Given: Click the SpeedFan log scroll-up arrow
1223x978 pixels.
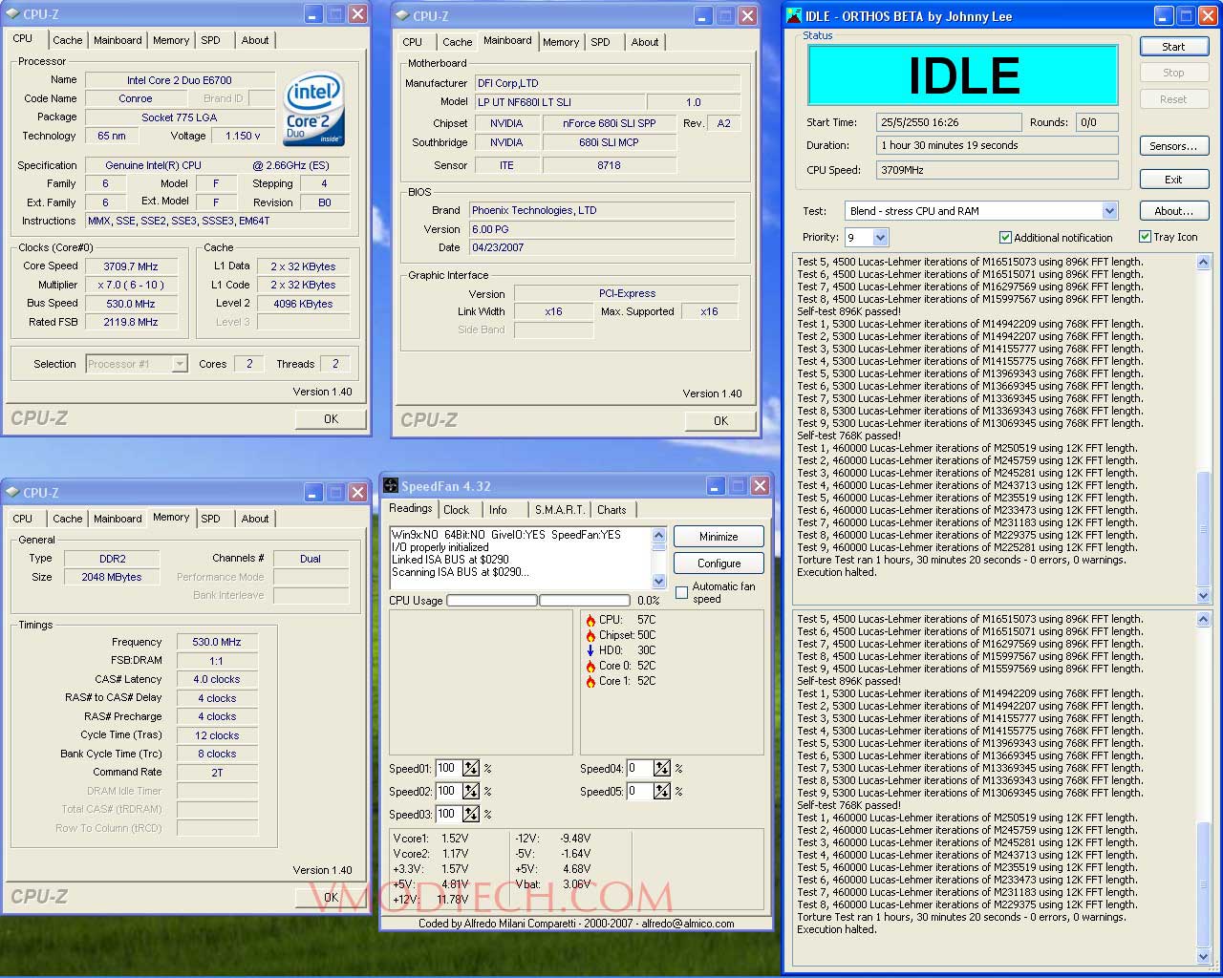Looking at the screenshot, I should [658, 534].
